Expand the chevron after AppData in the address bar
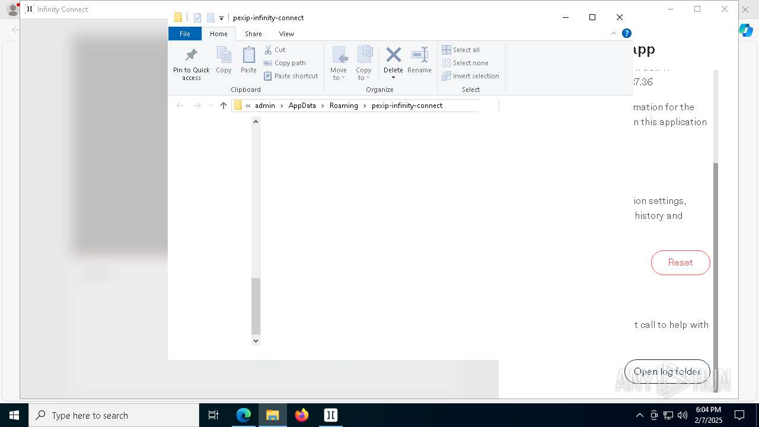759x427 pixels. click(323, 106)
